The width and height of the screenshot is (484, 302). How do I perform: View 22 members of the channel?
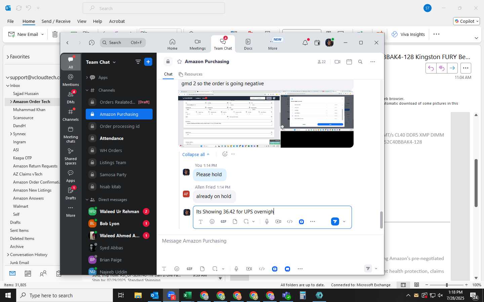tap(322, 62)
